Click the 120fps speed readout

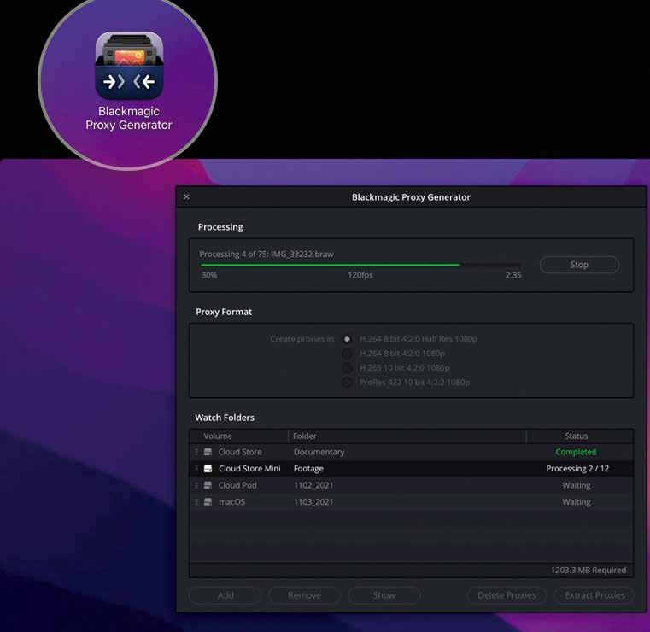tap(360, 275)
